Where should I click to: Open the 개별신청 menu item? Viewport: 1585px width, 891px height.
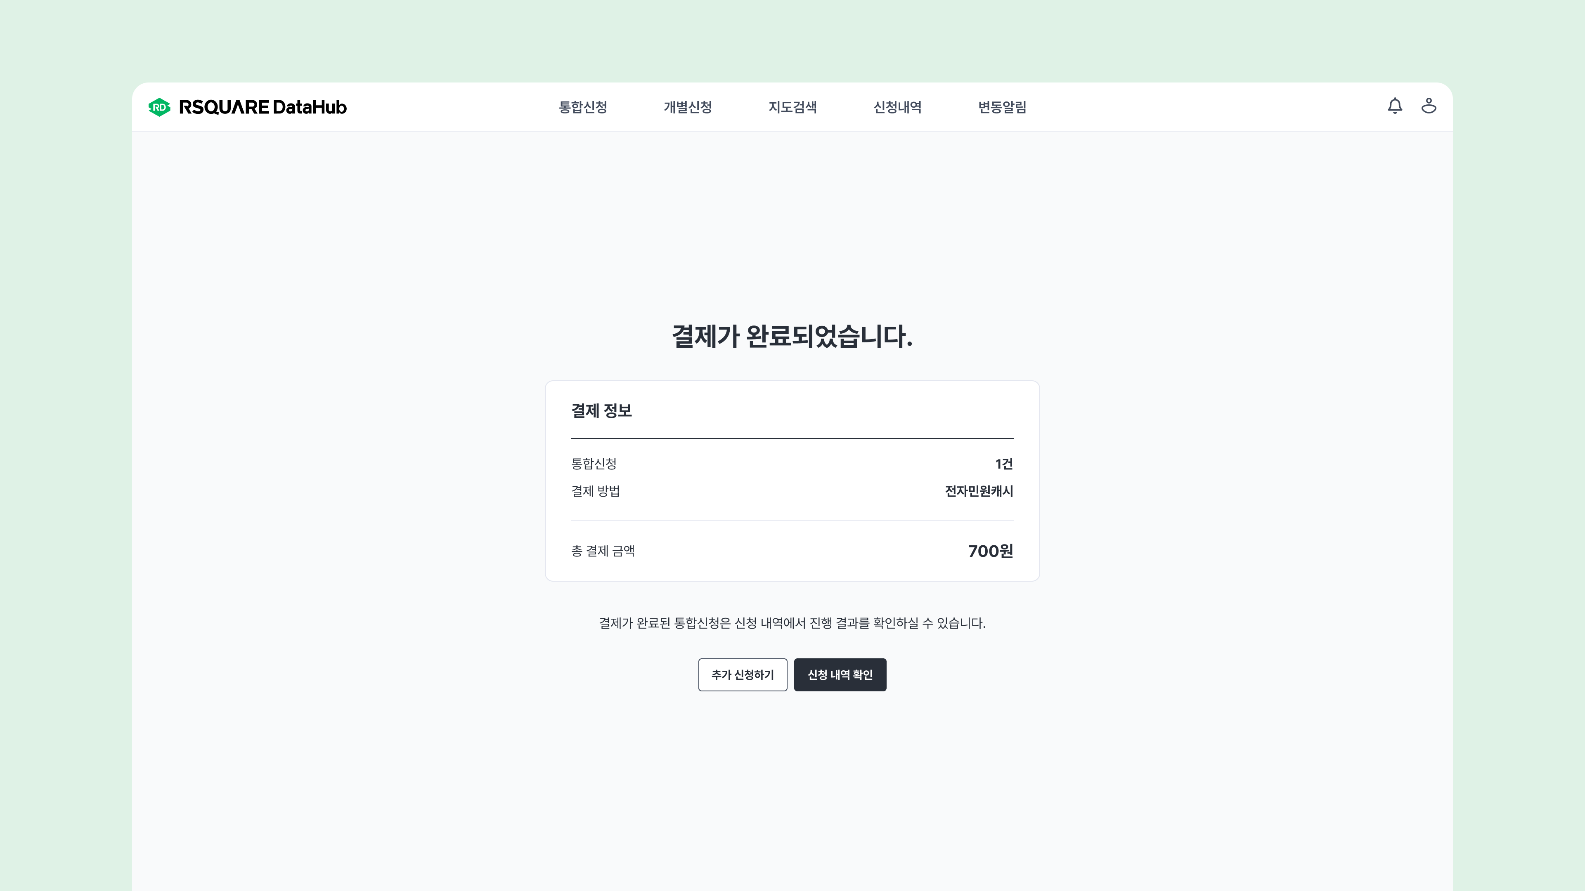(x=688, y=107)
